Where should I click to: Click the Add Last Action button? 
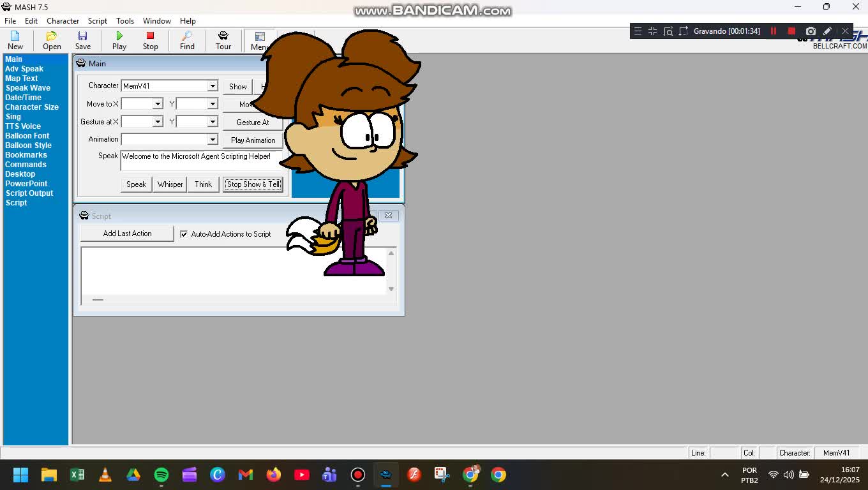point(127,234)
